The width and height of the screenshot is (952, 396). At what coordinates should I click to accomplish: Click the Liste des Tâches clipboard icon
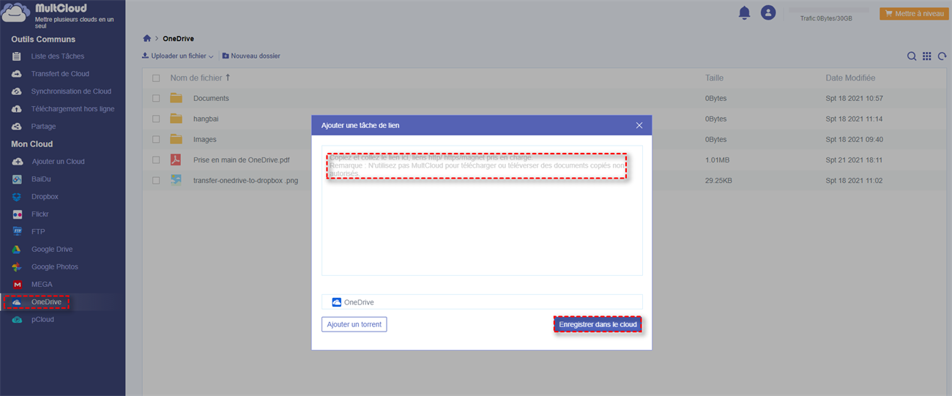click(x=16, y=56)
